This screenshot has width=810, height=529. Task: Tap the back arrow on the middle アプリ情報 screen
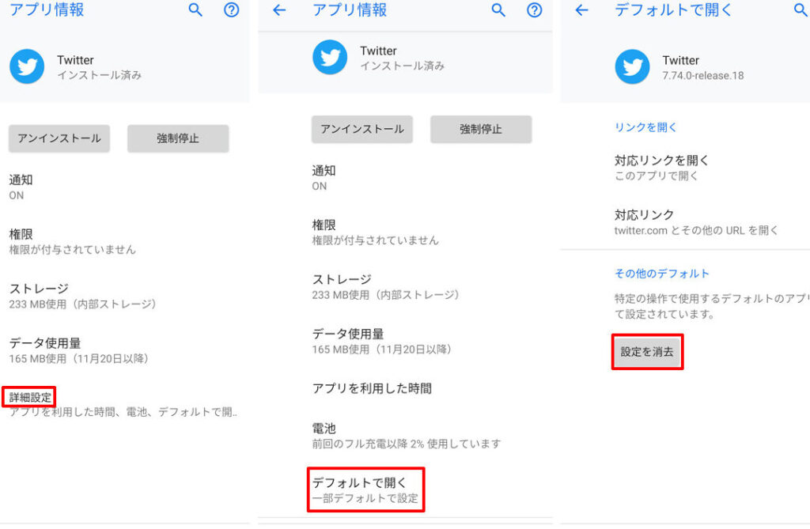point(278,10)
